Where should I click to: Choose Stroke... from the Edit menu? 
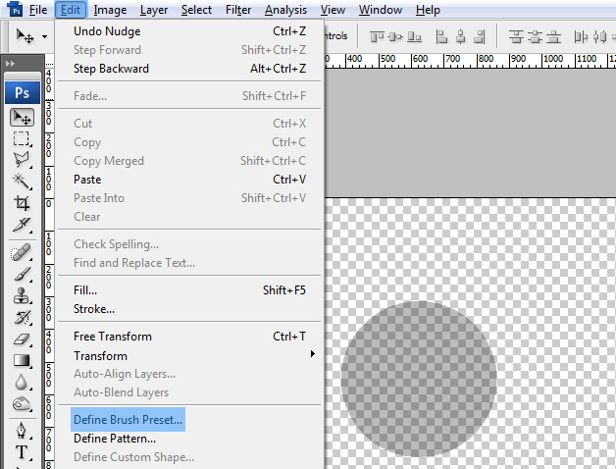click(x=189, y=309)
